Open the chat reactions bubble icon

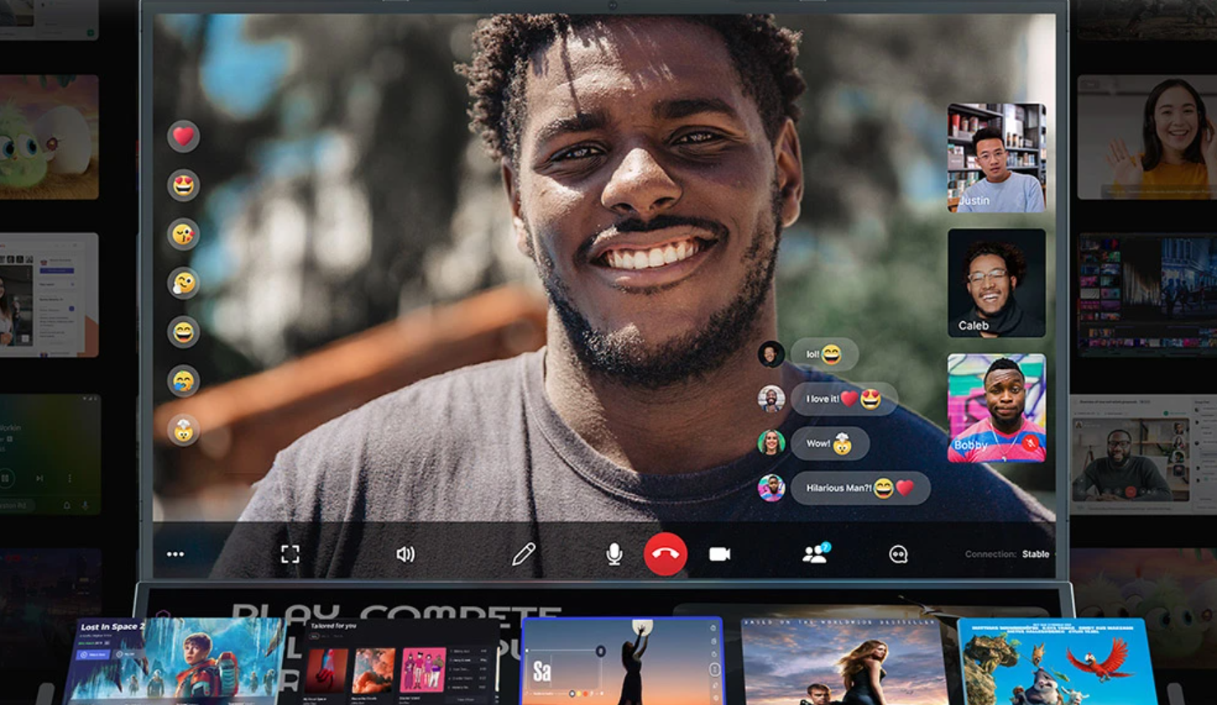coord(899,554)
